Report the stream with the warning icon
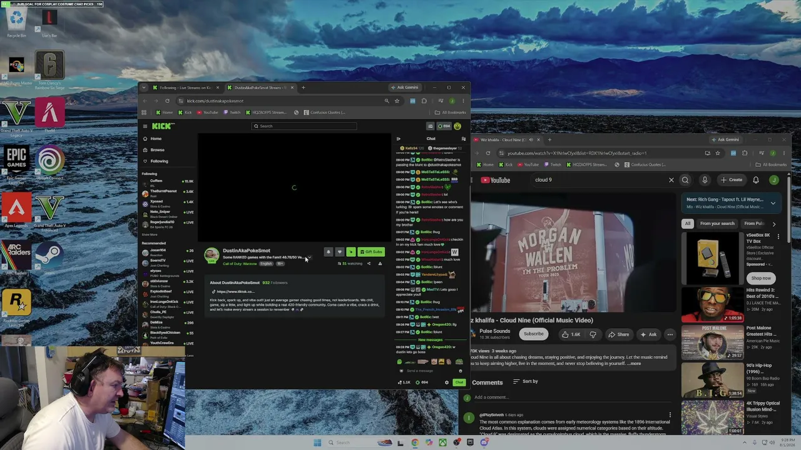 [380, 264]
